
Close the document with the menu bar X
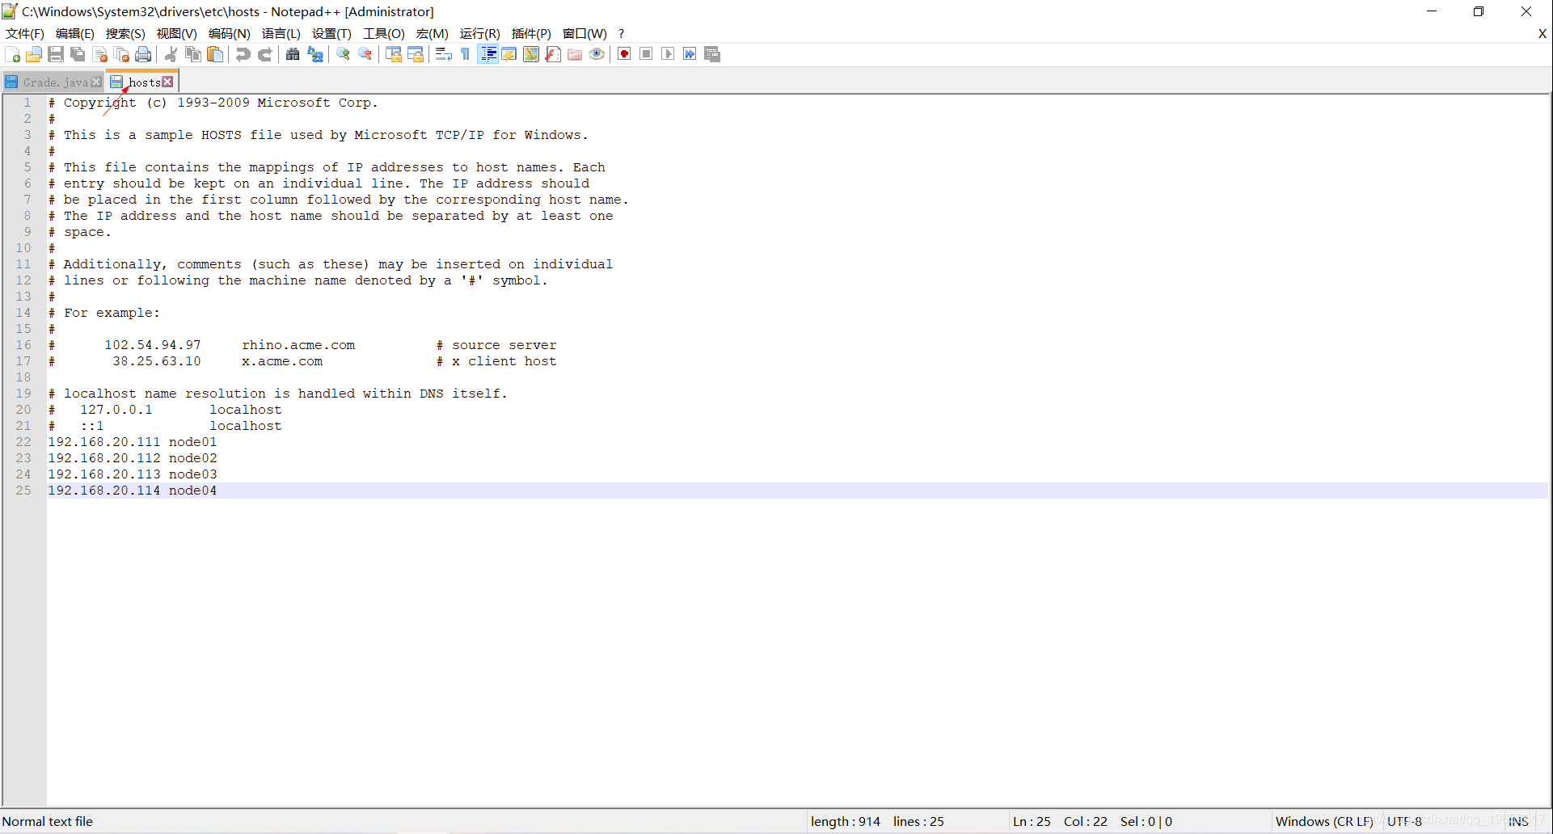tap(1542, 33)
